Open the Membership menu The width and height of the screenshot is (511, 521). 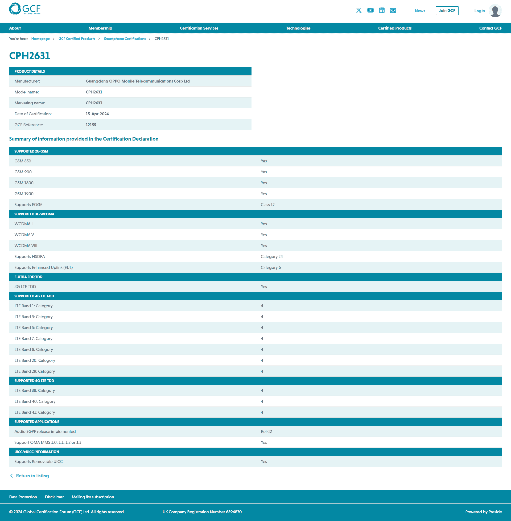click(100, 28)
